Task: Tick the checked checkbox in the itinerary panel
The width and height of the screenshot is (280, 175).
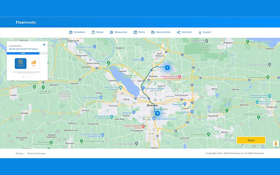Action: [x=24, y=76]
